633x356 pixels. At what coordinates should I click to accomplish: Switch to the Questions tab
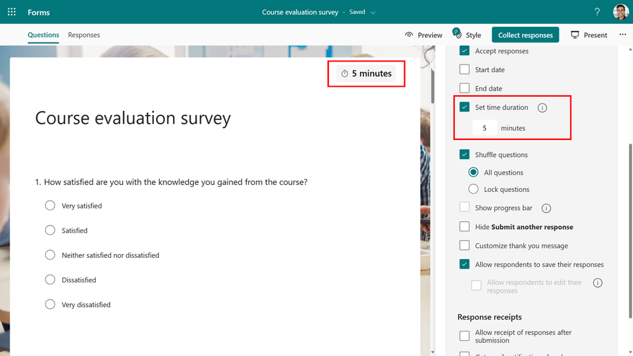point(43,35)
